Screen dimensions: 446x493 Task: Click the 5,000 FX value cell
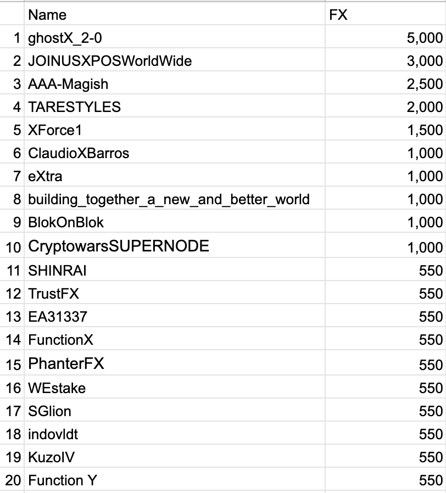click(x=385, y=37)
